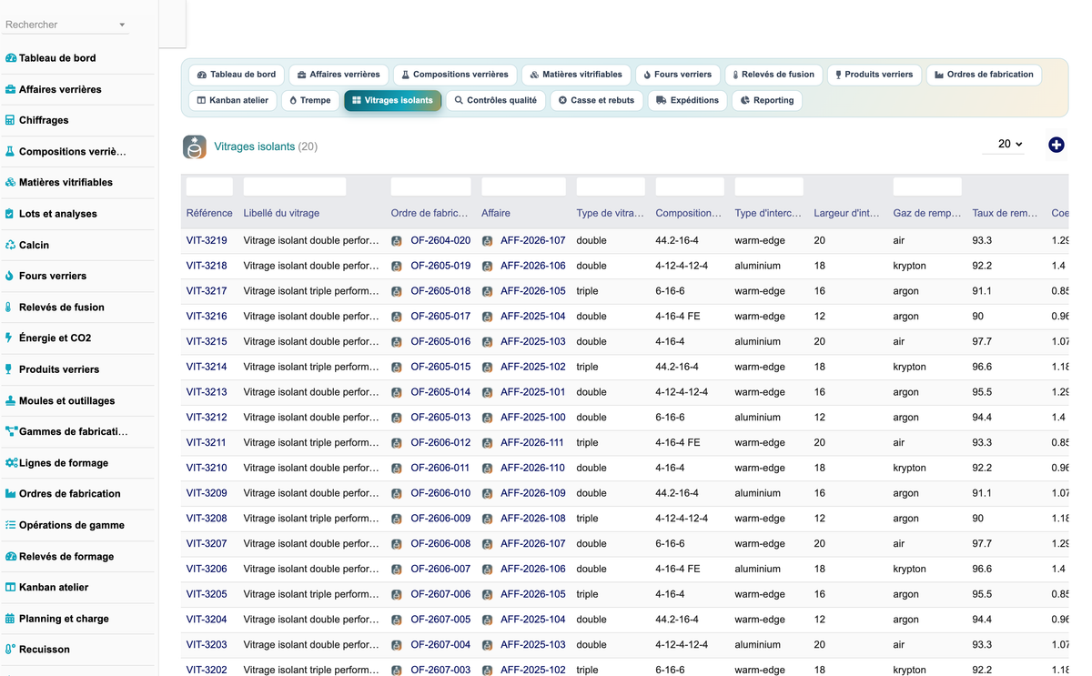1092x676 pixels.
Task: Open record VIT-3214
Action: click(x=207, y=367)
